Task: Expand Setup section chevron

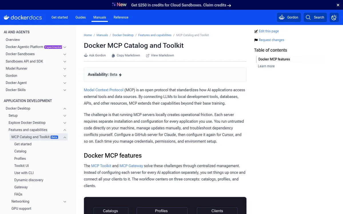Action: [65, 116]
